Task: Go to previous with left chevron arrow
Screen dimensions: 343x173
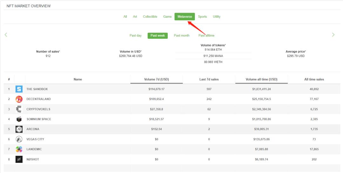Action: coord(6,35)
